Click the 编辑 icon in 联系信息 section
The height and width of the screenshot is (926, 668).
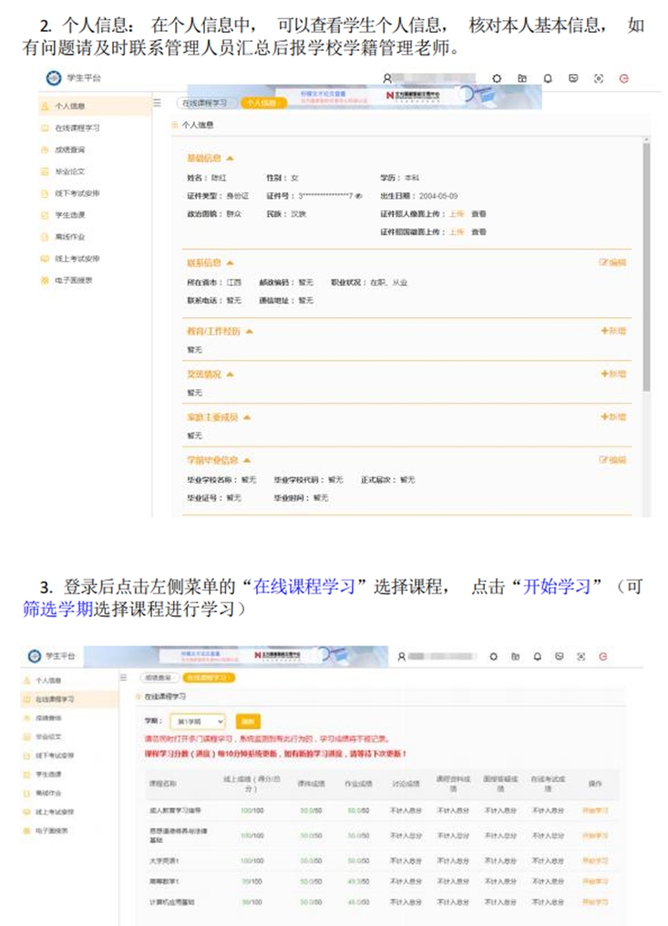(612, 262)
